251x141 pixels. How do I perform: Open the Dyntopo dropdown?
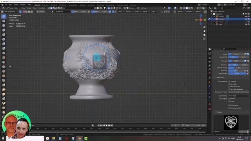[180, 12]
